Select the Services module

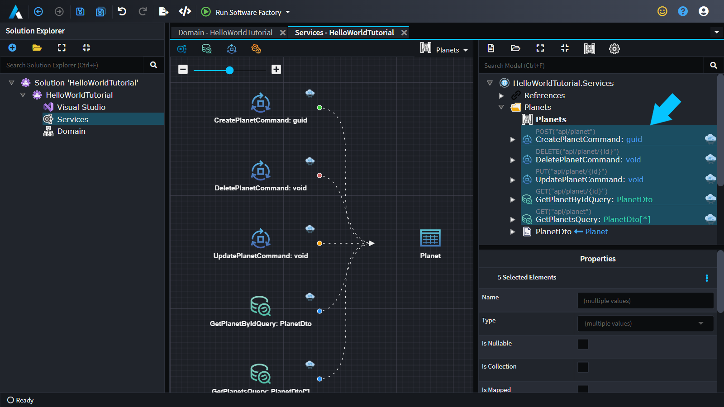pos(72,119)
